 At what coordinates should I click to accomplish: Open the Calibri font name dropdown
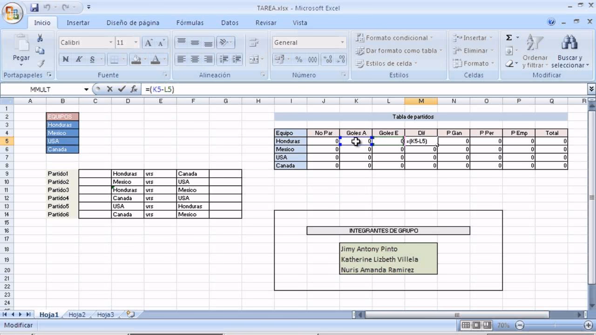pos(111,42)
